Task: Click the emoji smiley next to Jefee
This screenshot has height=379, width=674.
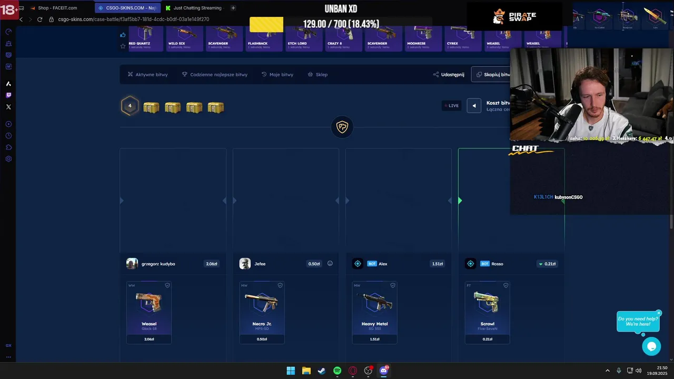Action: click(330, 264)
